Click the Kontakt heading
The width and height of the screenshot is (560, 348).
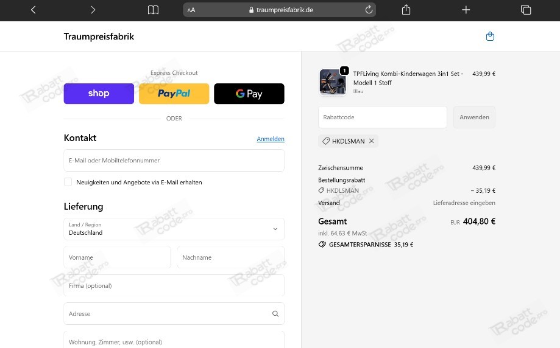(x=80, y=138)
